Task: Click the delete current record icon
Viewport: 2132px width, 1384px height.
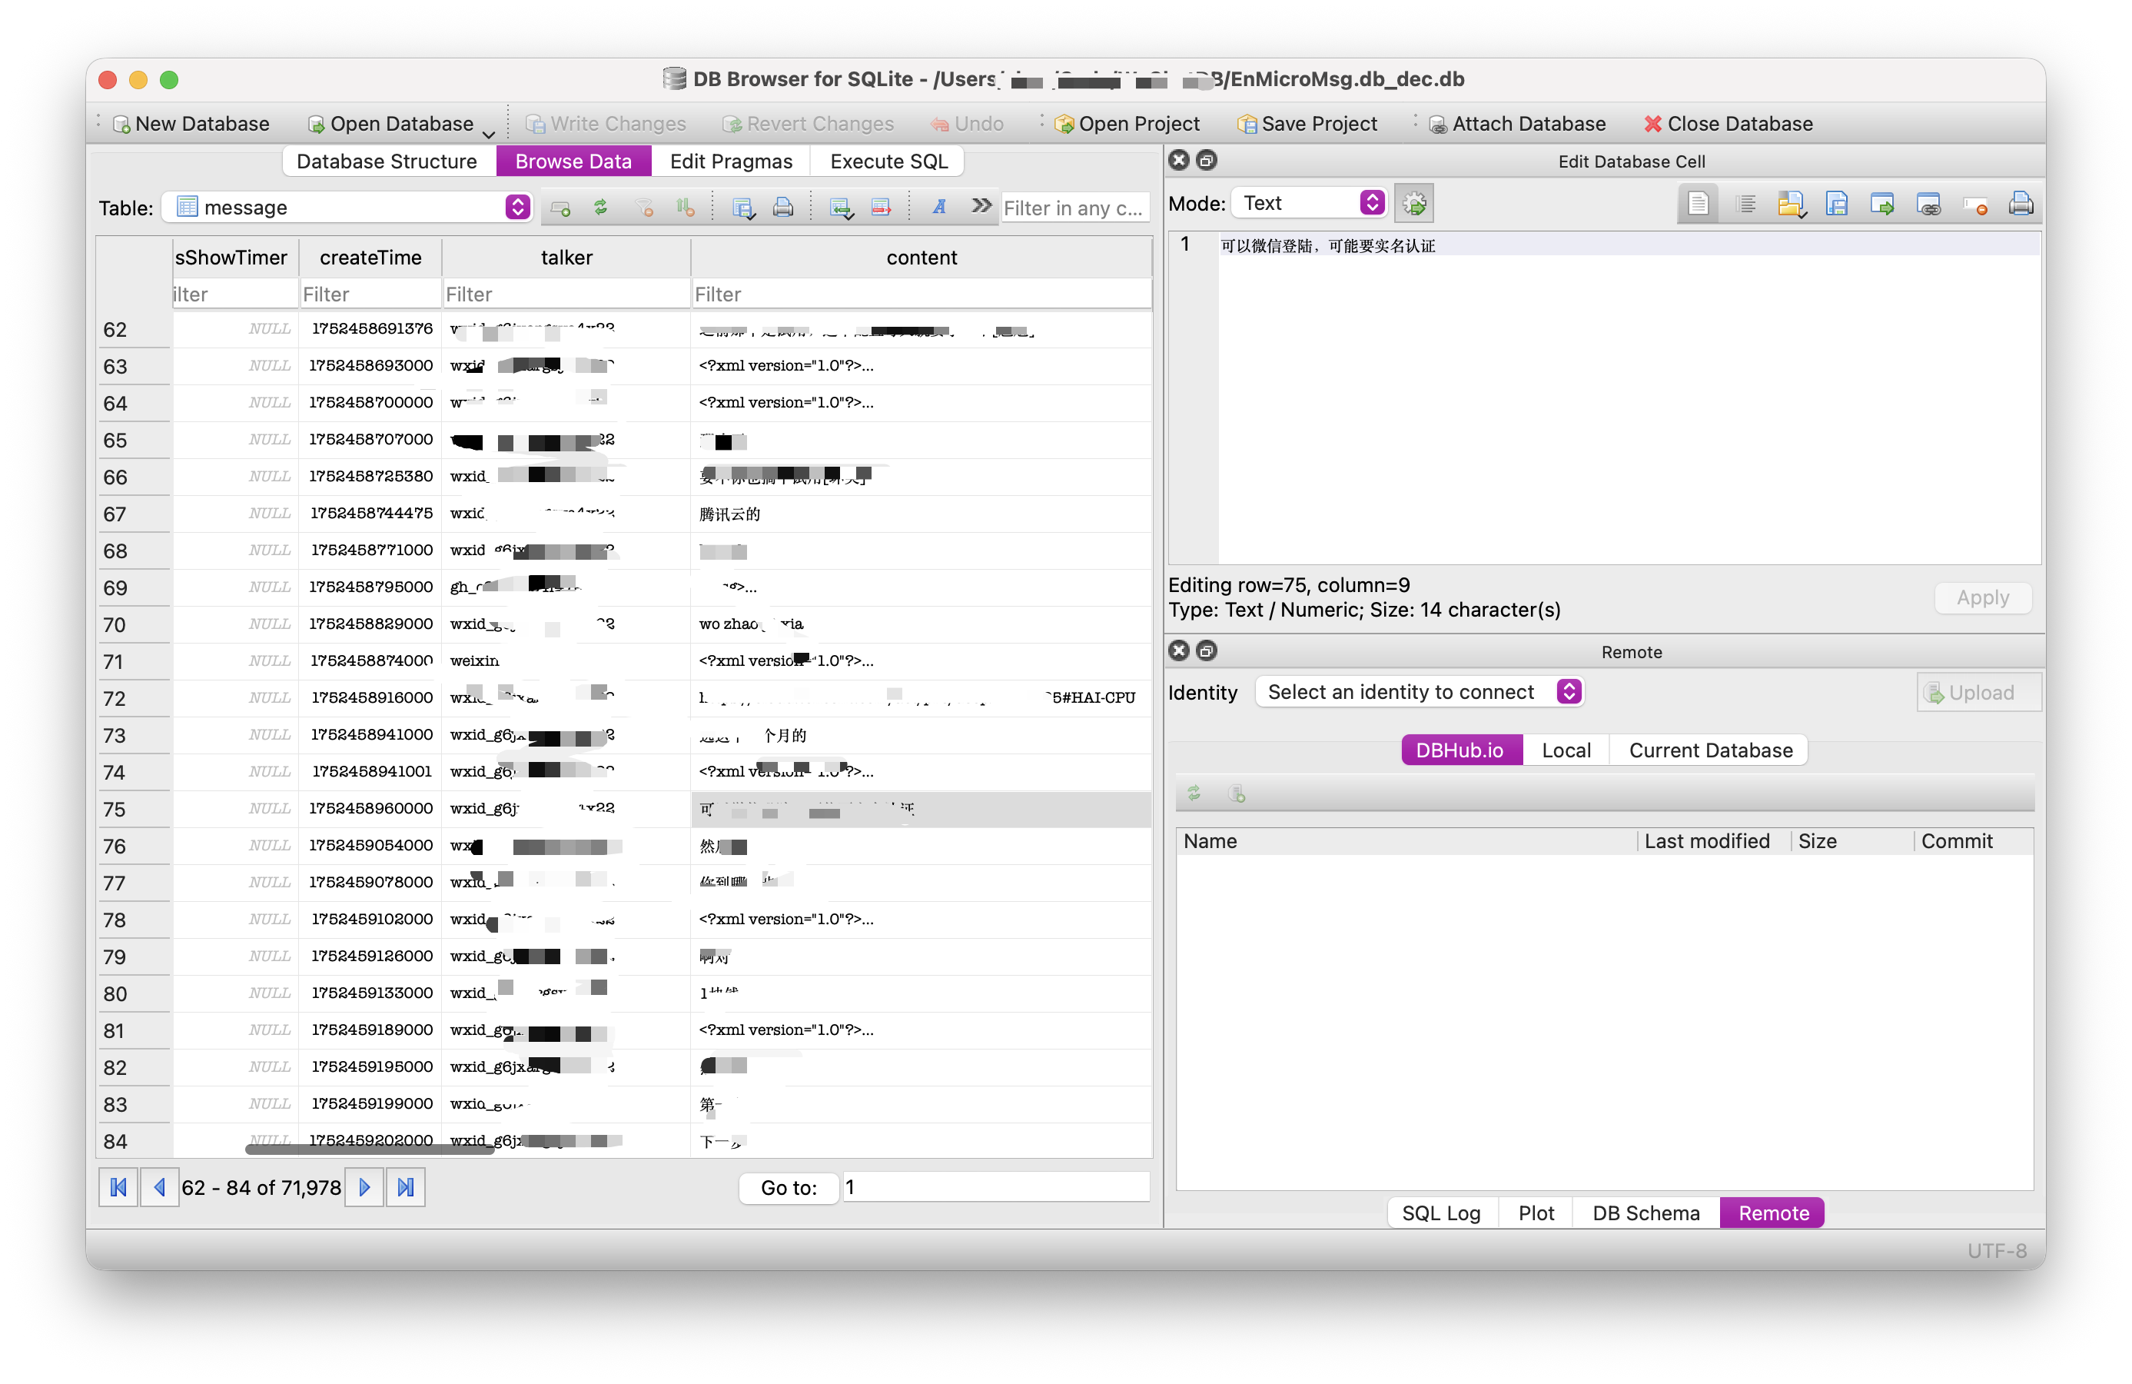Action: [x=881, y=207]
